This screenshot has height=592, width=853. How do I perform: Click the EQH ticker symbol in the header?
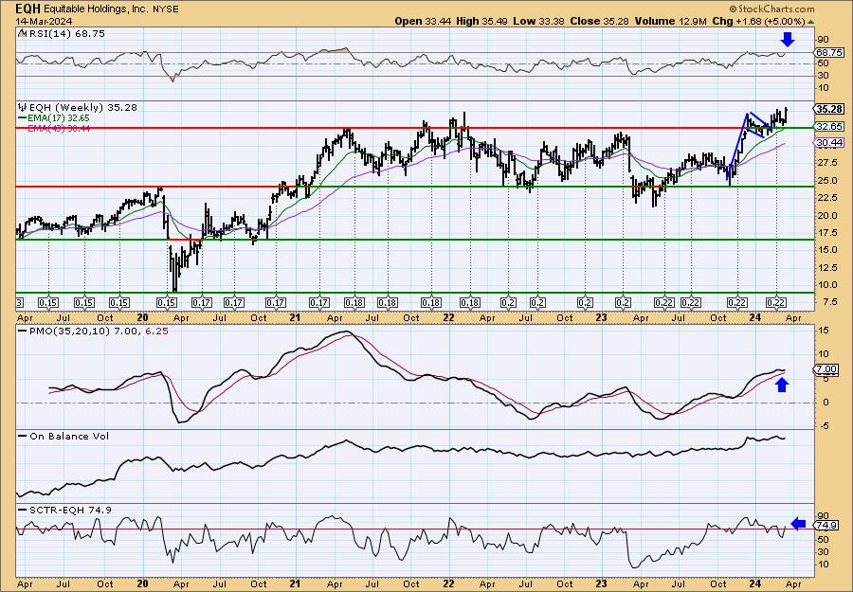pos(27,9)
